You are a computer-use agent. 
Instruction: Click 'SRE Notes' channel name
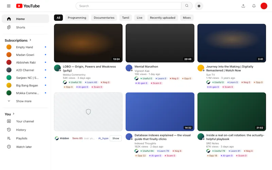[x=213, y=143]
